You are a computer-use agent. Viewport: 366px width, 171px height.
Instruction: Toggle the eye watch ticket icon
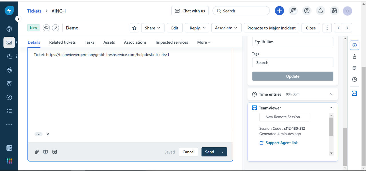46,28
